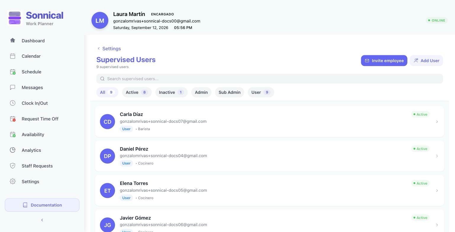Open Settings from the sidebar menu
Screen dimensions: 455x232
point(30,181)
